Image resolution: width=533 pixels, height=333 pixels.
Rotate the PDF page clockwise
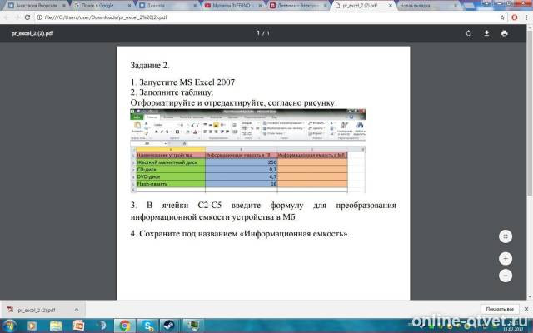click(468, 33)
